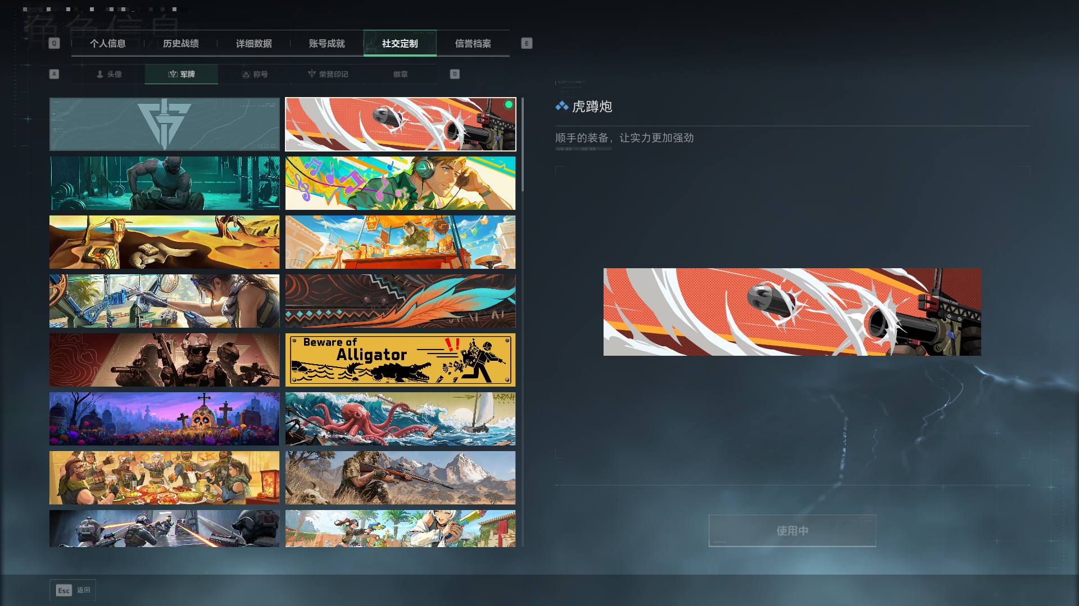Select the 军牌 sub-tab
1079x606 pixels.
pos(182,74)
